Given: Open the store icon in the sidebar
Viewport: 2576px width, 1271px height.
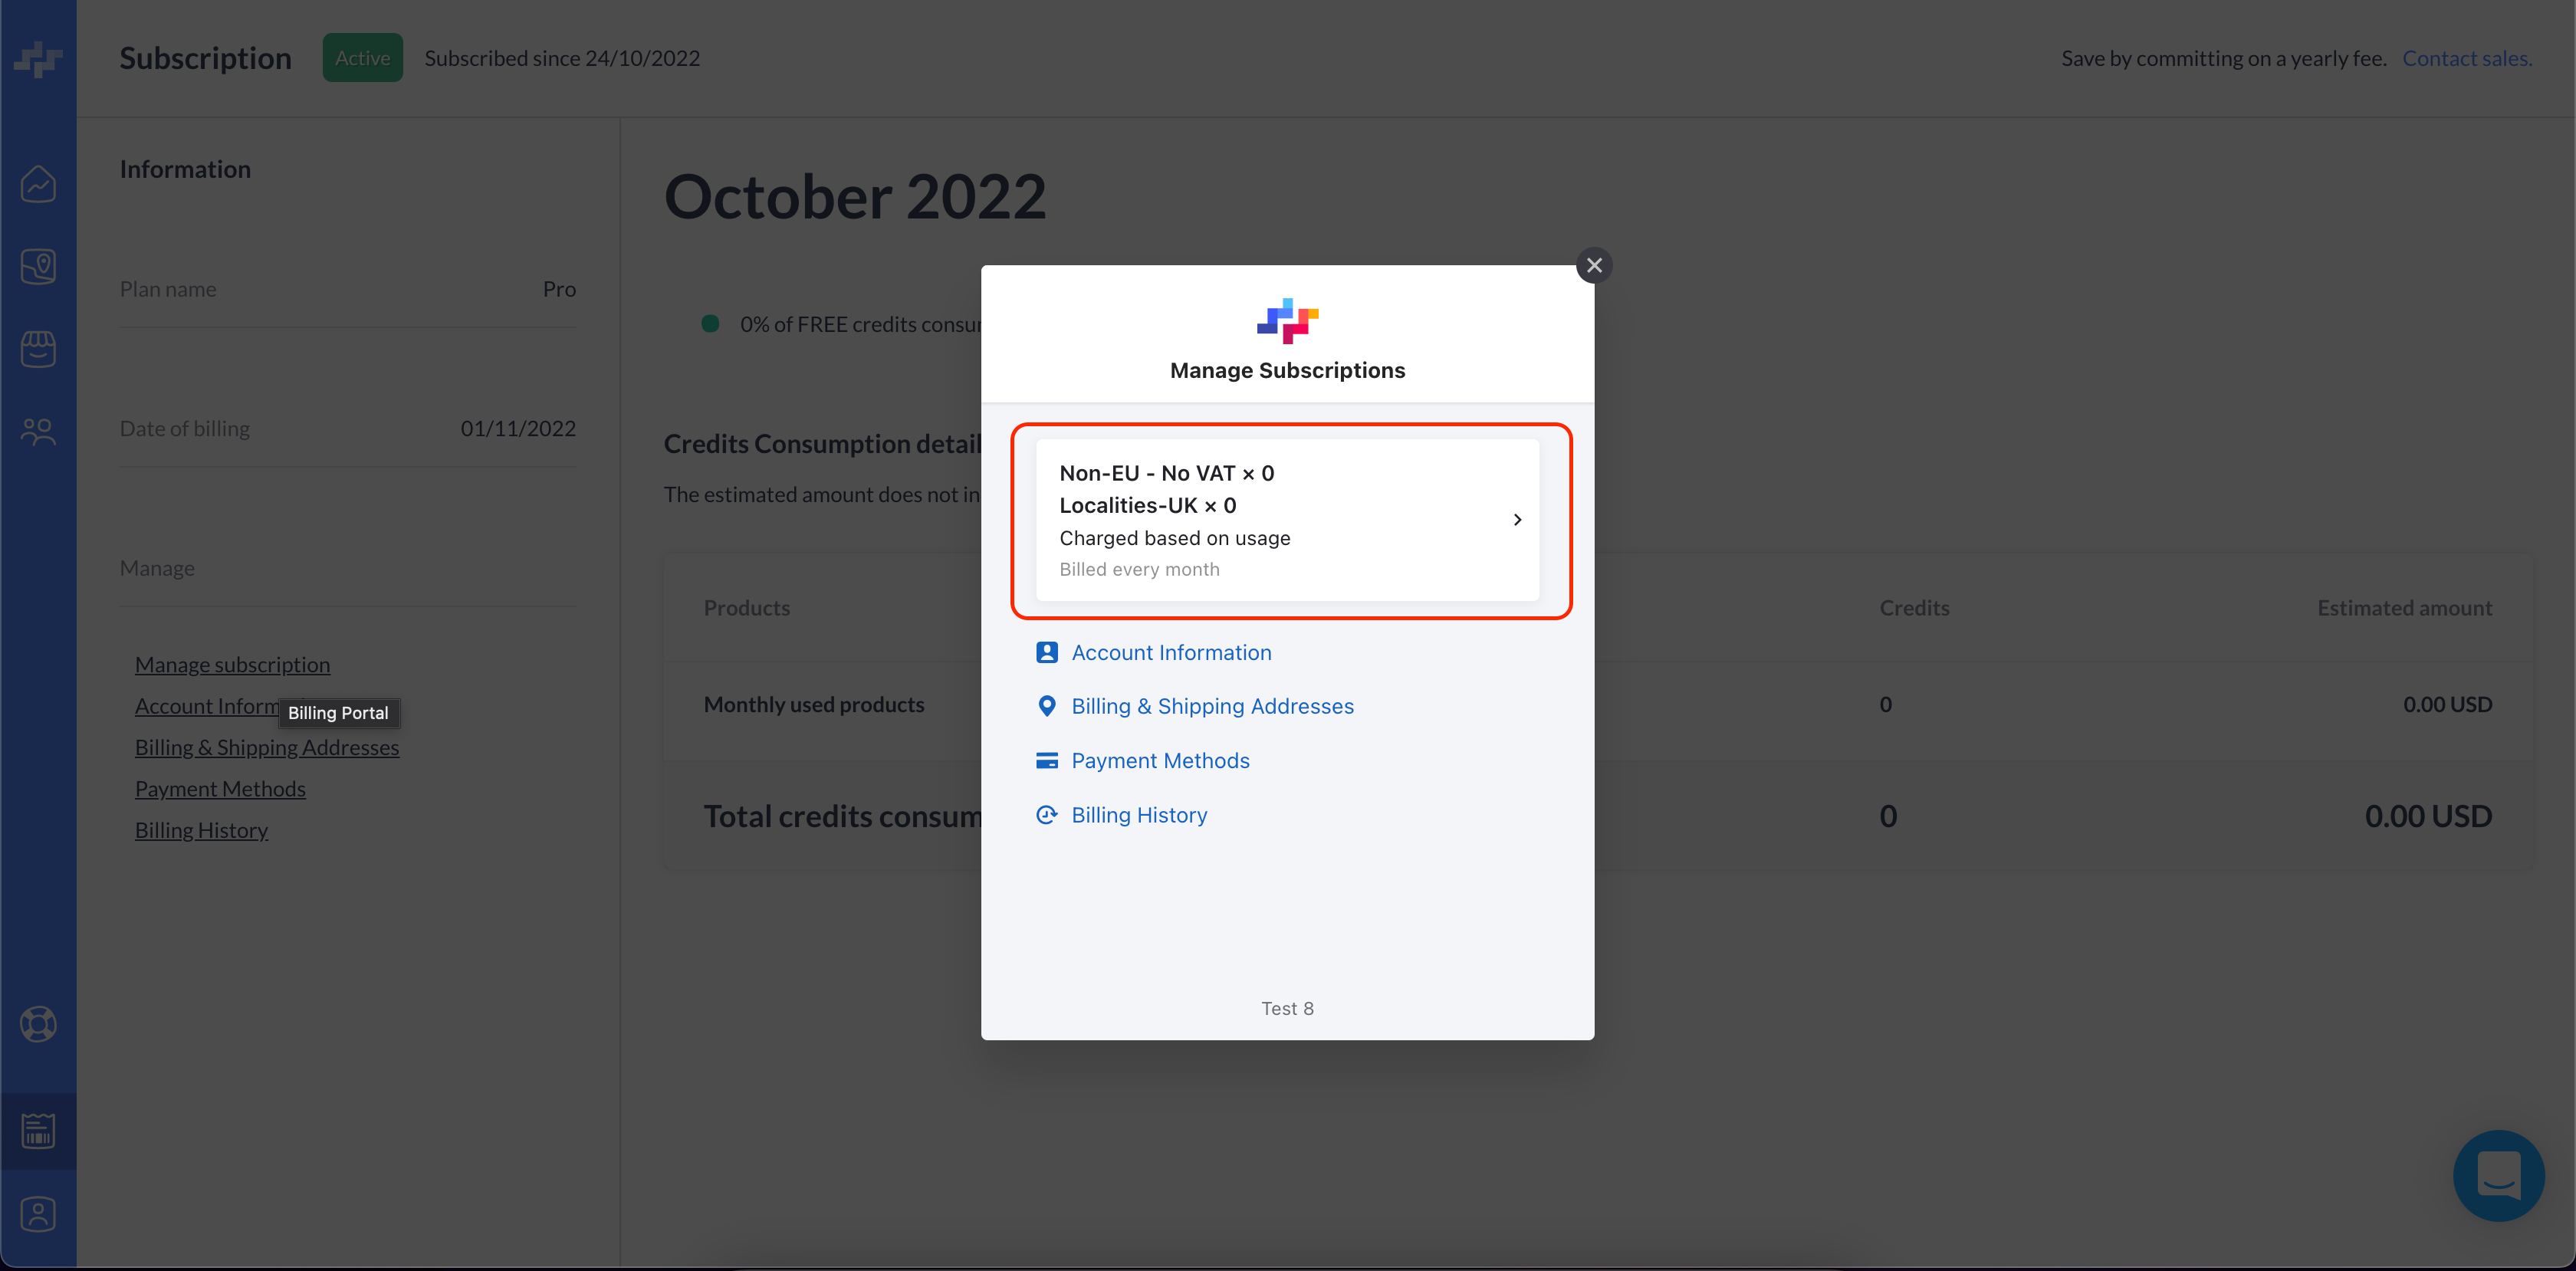Looking at the screenshot, I should tap(38, 349).
